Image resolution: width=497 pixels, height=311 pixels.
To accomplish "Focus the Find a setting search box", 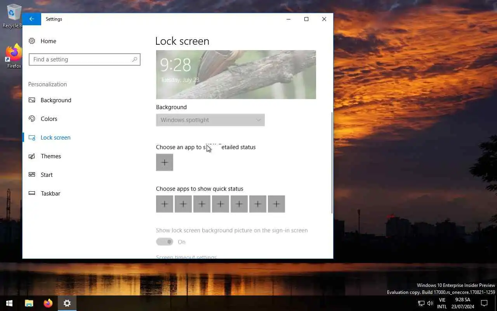I will tap(84, 59).
